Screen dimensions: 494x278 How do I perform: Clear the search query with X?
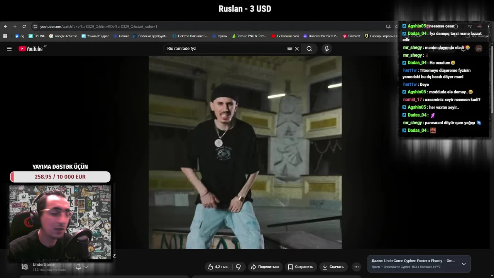pos(297,49)
